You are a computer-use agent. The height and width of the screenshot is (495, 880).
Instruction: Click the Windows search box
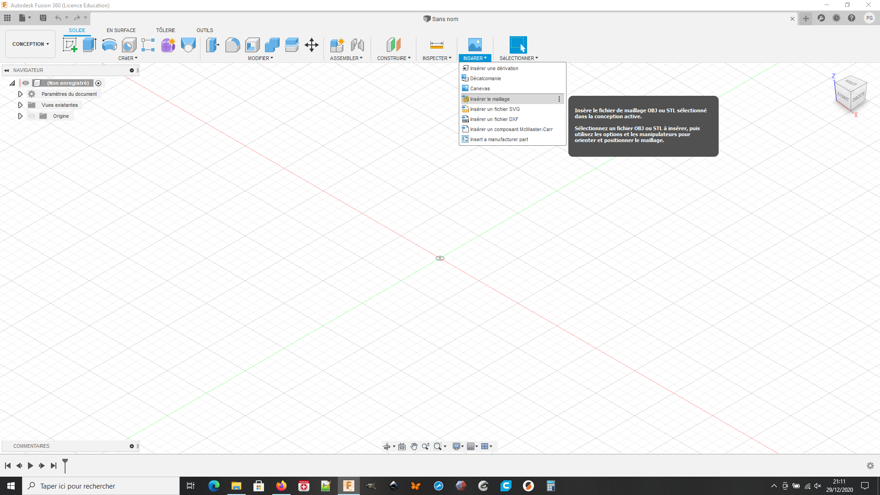click(x=101, y=486)
